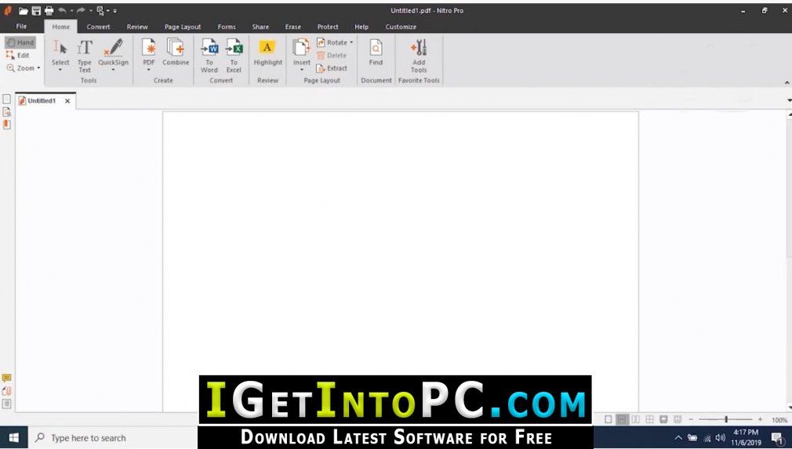Open the File menu
Screen dimensions: 792x449
(21, 26)
